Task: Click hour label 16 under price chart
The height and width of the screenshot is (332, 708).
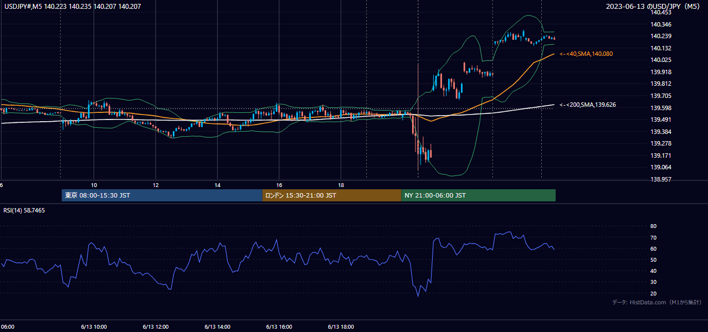Action: [x=279, y=185]
